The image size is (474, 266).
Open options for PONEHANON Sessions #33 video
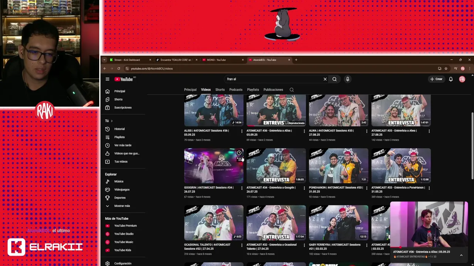367,188
